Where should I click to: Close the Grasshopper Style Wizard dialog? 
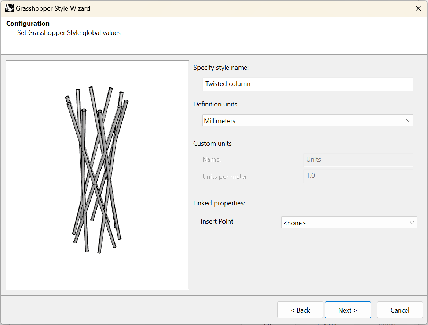tap(418, 8)
